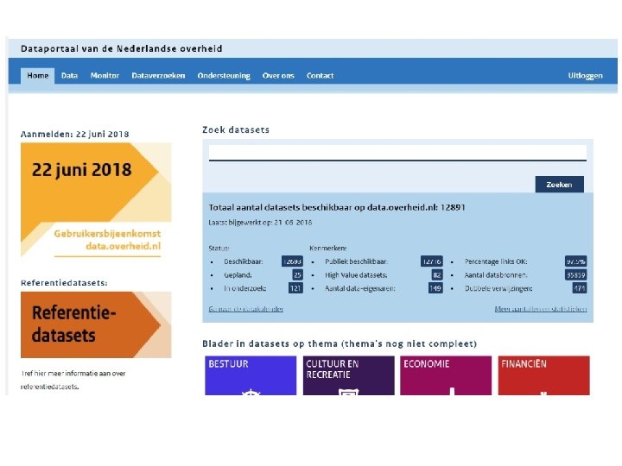
Task: Click the Dubbele verwijzingen badge
Action: 580,288
